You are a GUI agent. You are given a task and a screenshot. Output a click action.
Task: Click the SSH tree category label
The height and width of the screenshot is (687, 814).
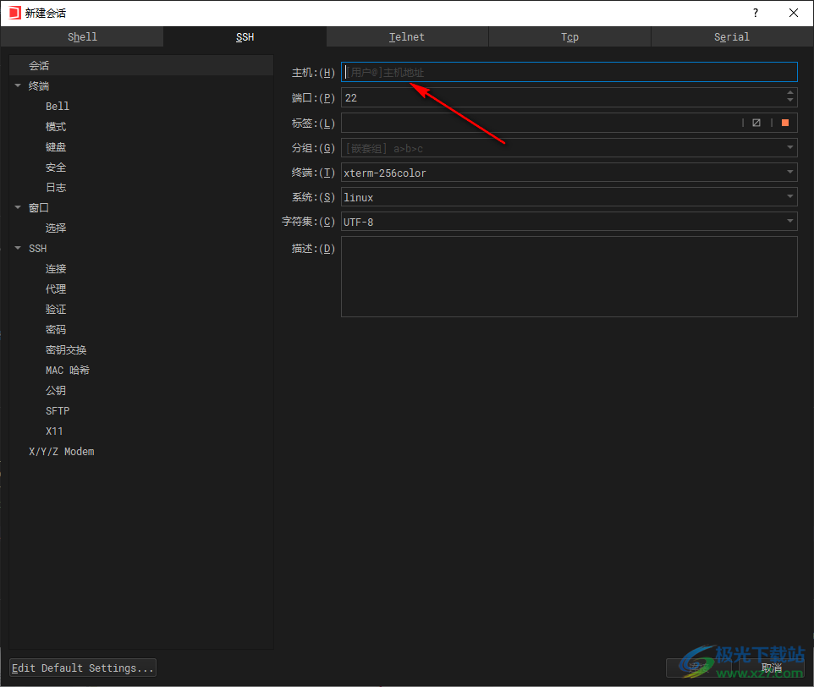(x=37, y=249)
